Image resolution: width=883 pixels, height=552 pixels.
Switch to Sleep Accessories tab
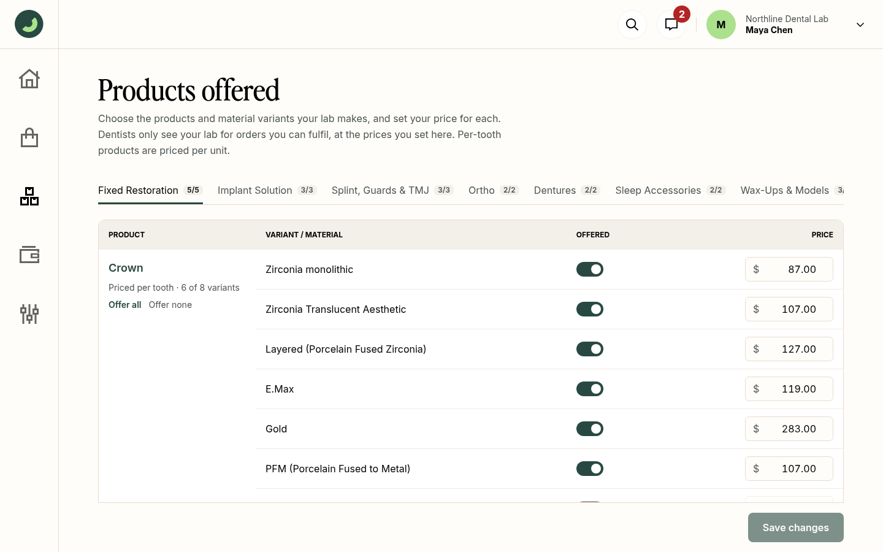tap(671, 190)
